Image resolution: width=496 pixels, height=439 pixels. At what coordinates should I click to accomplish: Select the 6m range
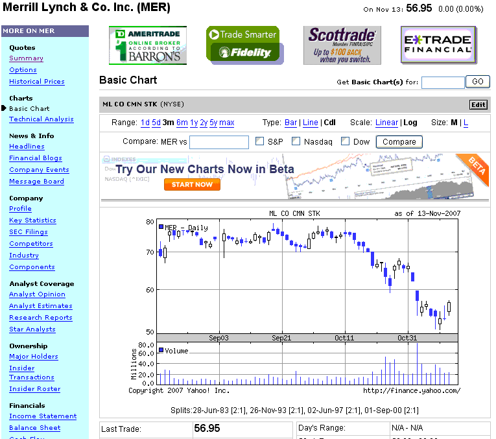pyautogui.click(x=182, y=123)
